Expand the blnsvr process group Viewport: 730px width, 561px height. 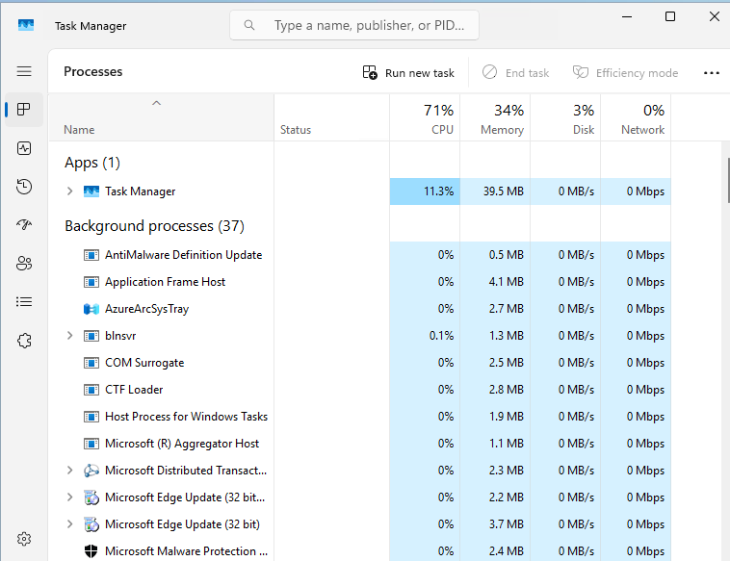tap(70, 336)
